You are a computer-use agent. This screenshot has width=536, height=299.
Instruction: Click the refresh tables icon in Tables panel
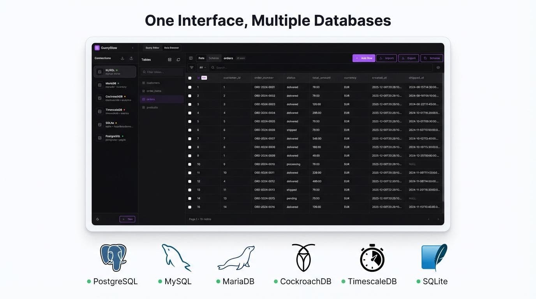(x=178, y=60)
